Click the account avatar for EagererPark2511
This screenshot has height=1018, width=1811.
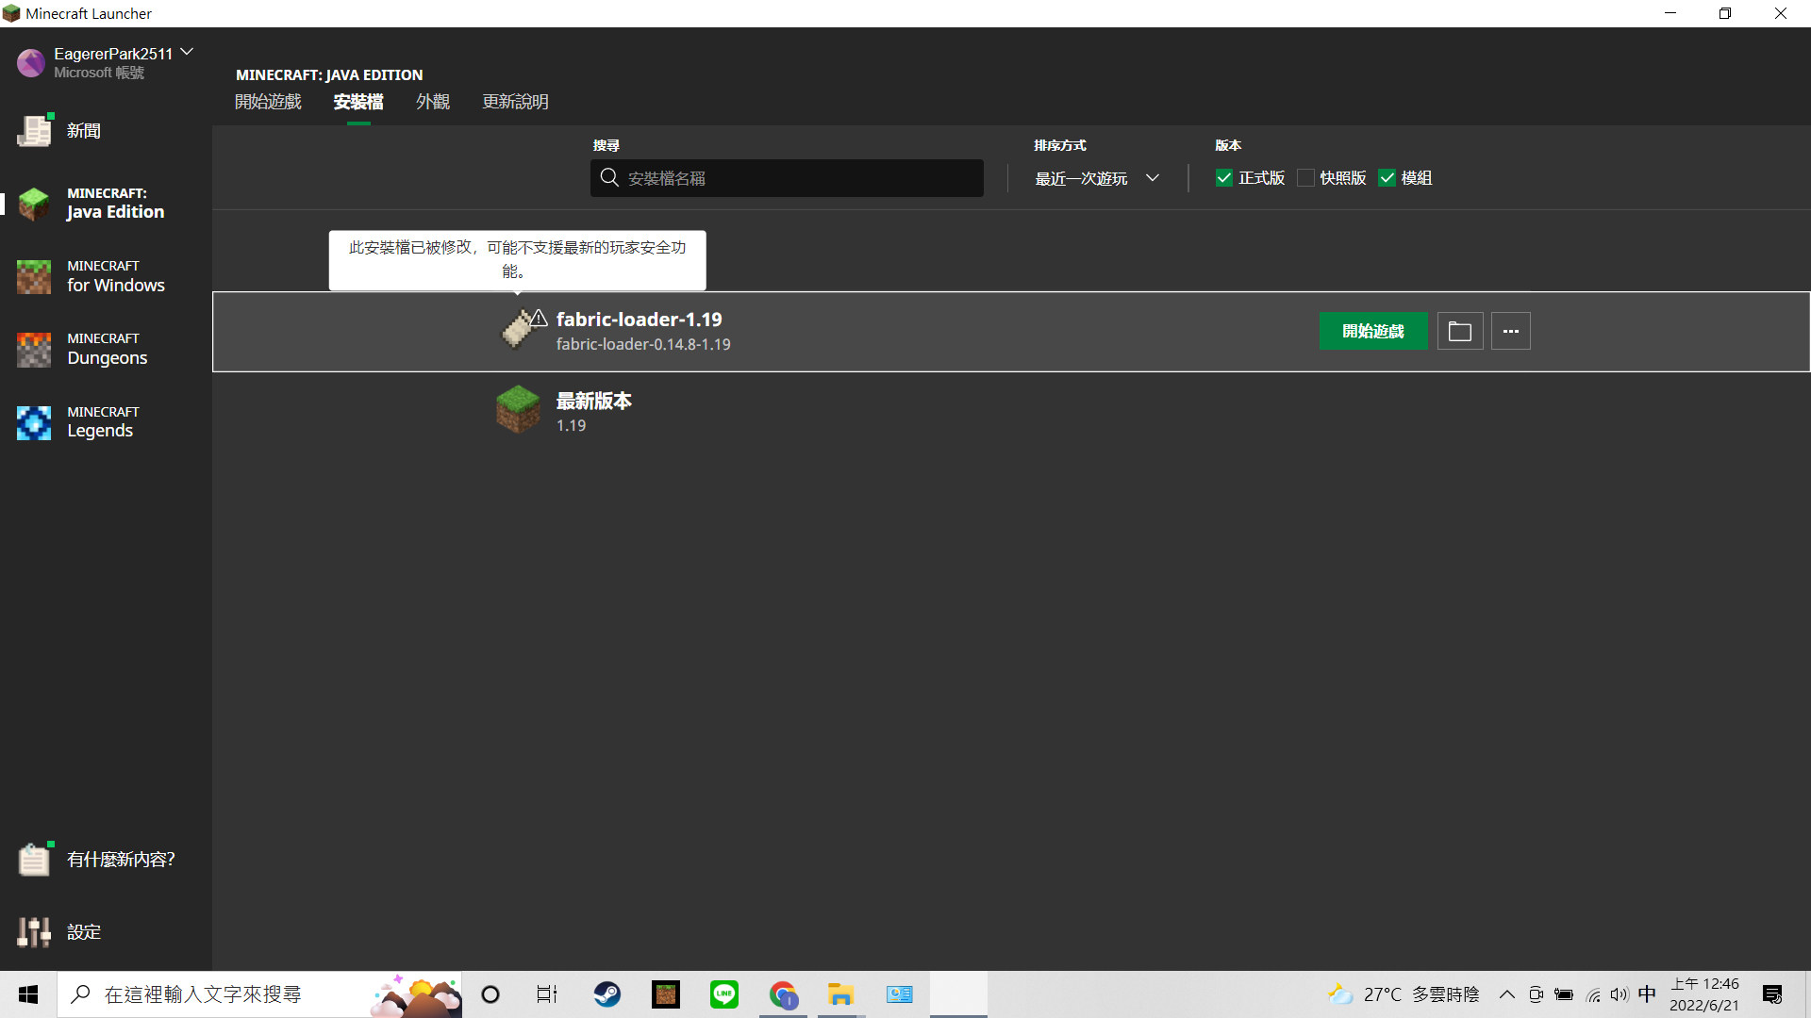click(x=31, y=63)
